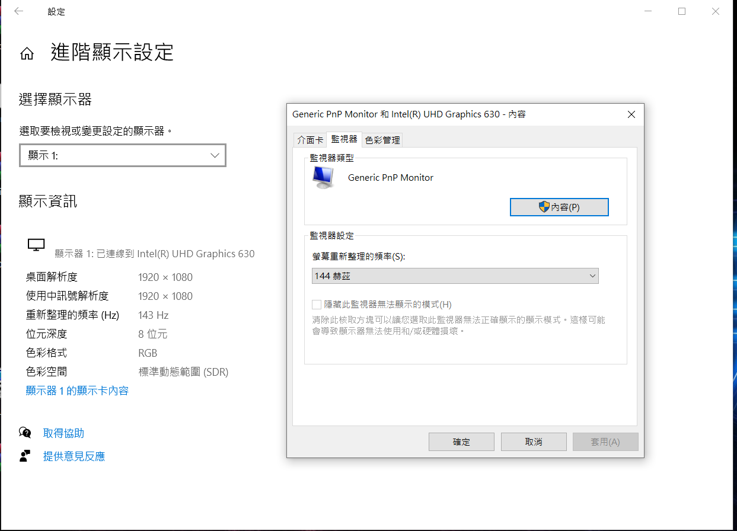Click the 8 位元 bit depth value
The height and width of the screenshot is (531, 737).
point(153,334)
